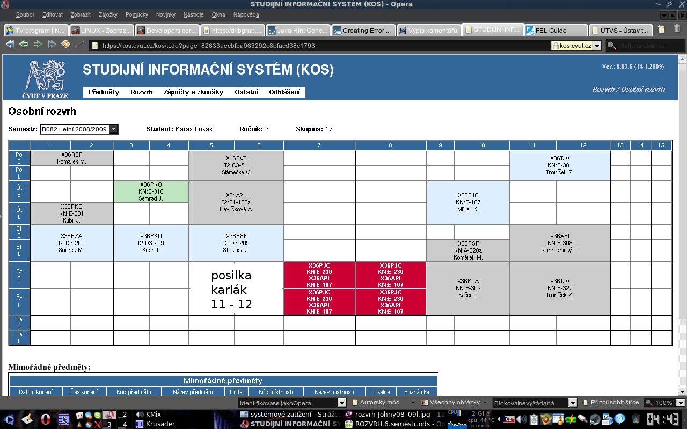687x429 pixels.
Task: Click the Odhlášení logout link
Action: pos(284,92)
